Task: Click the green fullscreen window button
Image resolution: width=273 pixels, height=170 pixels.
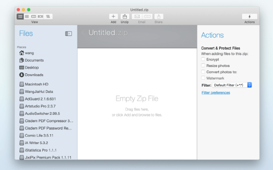Action: click(29, 10)
